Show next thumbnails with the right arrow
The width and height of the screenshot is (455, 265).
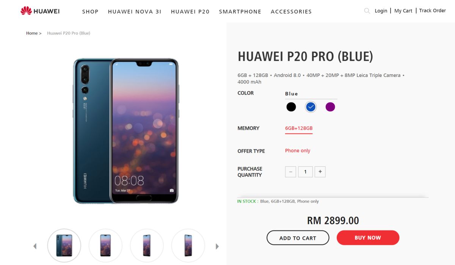pyautogui.click(x=217, y=246)
